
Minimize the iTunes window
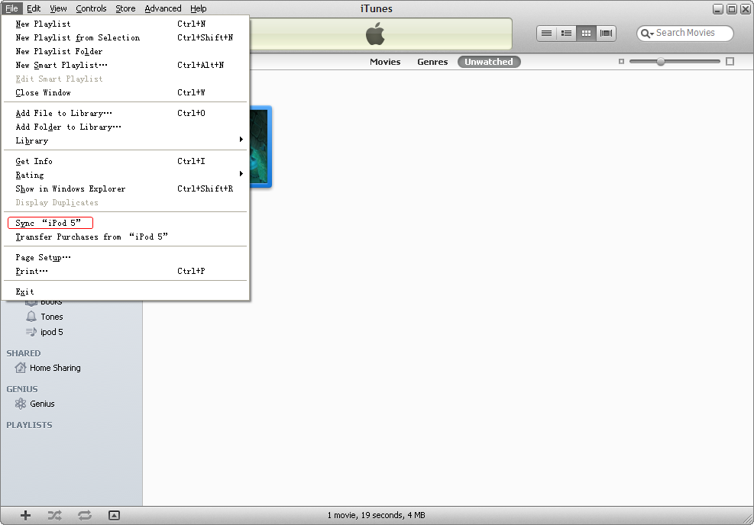(x=718, y=9)
